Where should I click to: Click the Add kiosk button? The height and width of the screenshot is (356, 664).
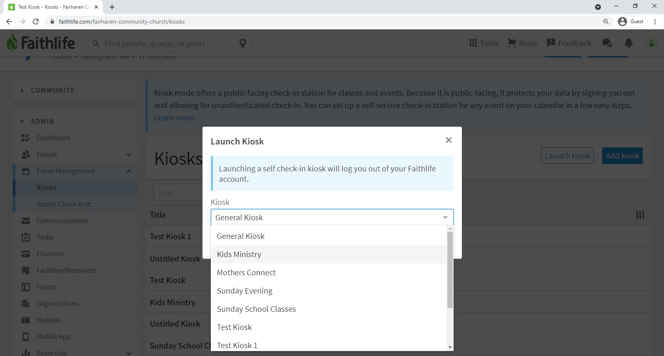pos(622,156)
